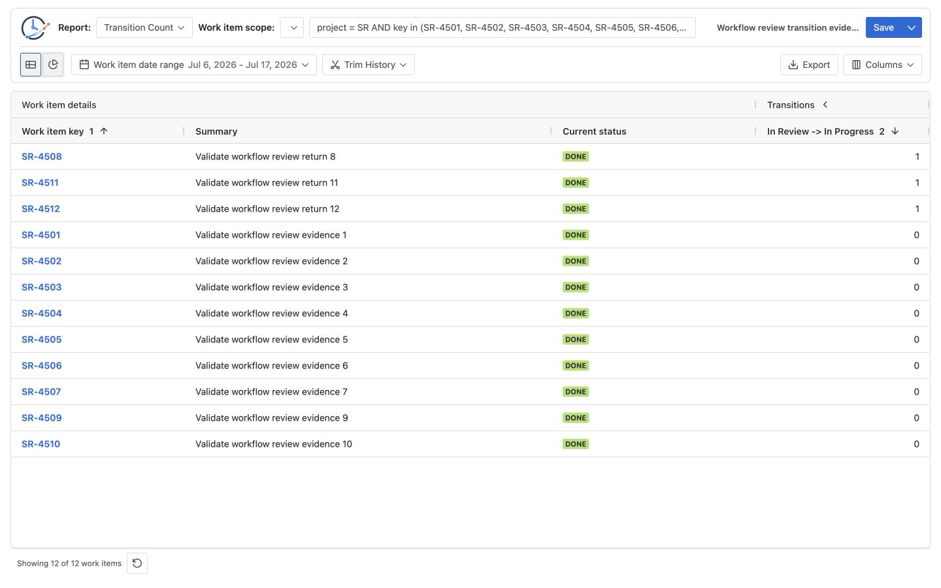Click the JQL query input field

click(502, 27)
